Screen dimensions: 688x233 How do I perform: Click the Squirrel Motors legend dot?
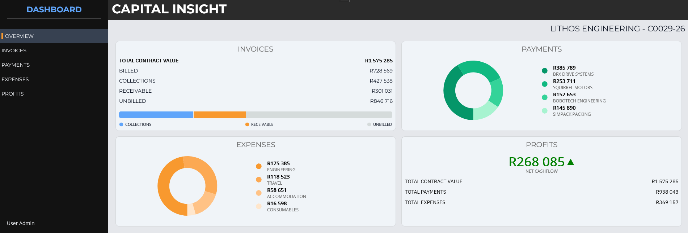[x=544, y=84]
